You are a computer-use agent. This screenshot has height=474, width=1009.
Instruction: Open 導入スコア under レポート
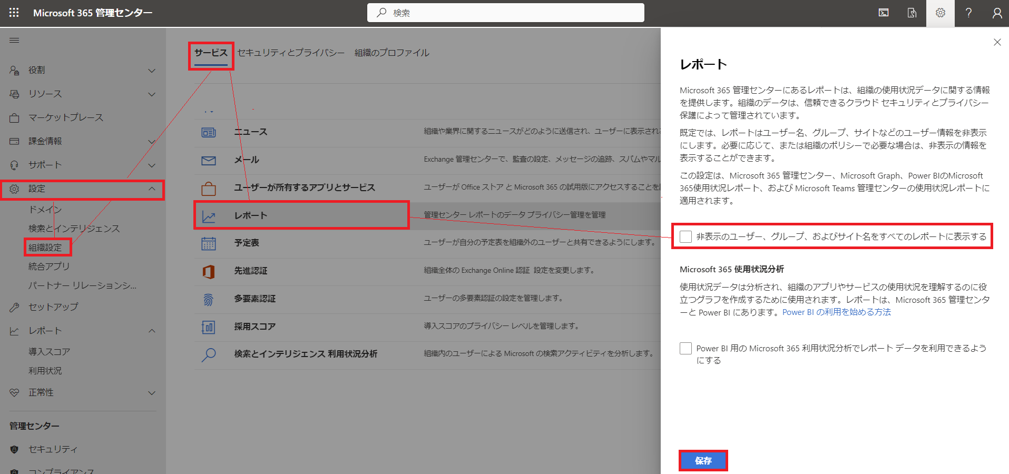coord(50,352)
